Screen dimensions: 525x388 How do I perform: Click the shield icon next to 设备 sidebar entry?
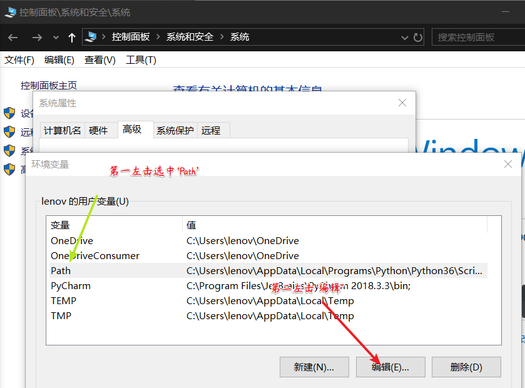9,114
